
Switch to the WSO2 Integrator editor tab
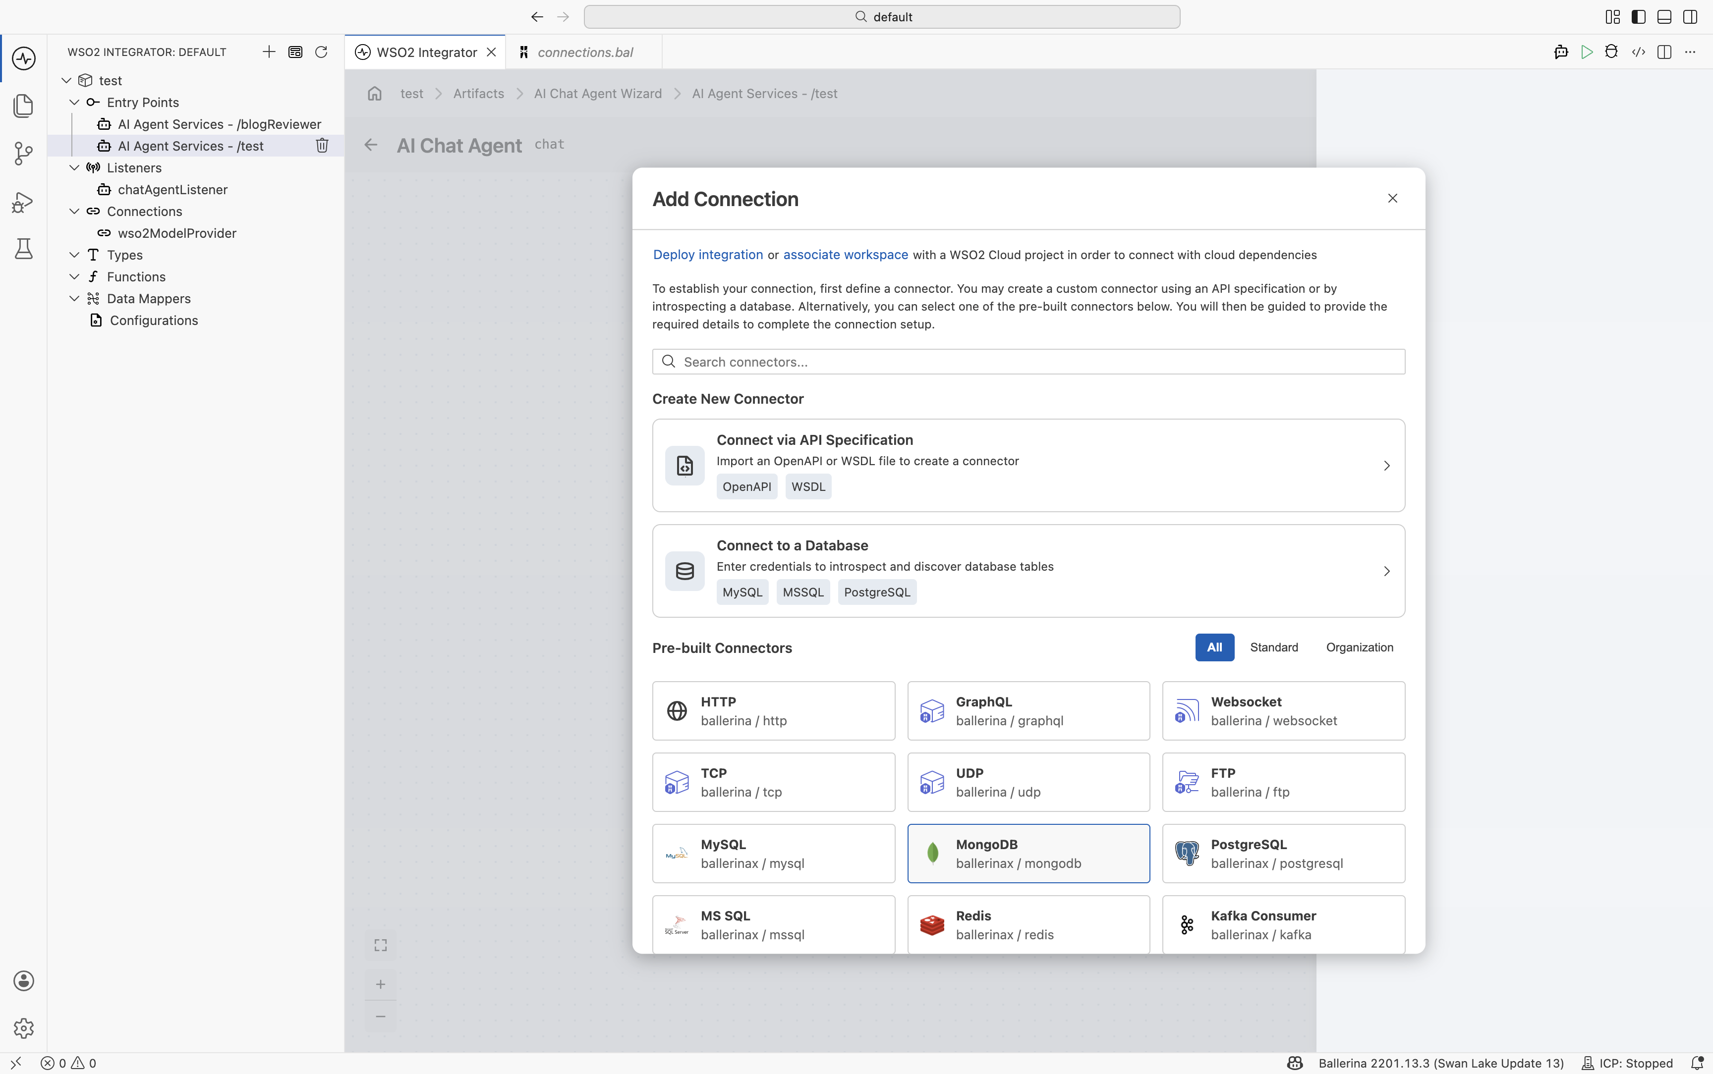[x=425, y=52]
